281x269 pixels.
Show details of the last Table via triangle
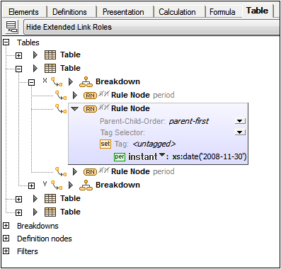point(35,212)
